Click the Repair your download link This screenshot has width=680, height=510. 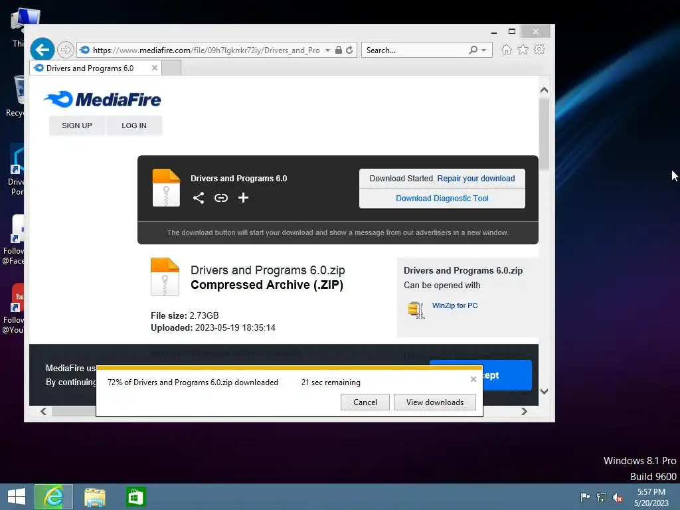tap(475, 178)
